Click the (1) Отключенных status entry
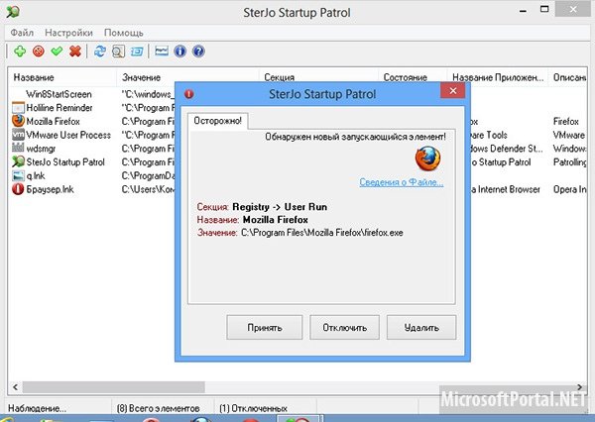Image resolution: width=595 pixels, height=422 pixels. [253, 408]
